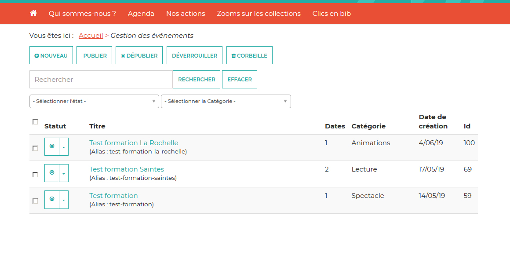510x256 pixels.
Task: Open the Agenda menu item
Action: (x=141, y=14)
